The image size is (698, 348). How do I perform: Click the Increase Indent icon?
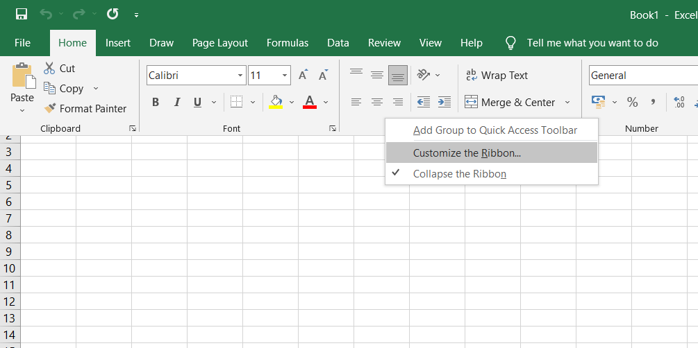[444, 102]
